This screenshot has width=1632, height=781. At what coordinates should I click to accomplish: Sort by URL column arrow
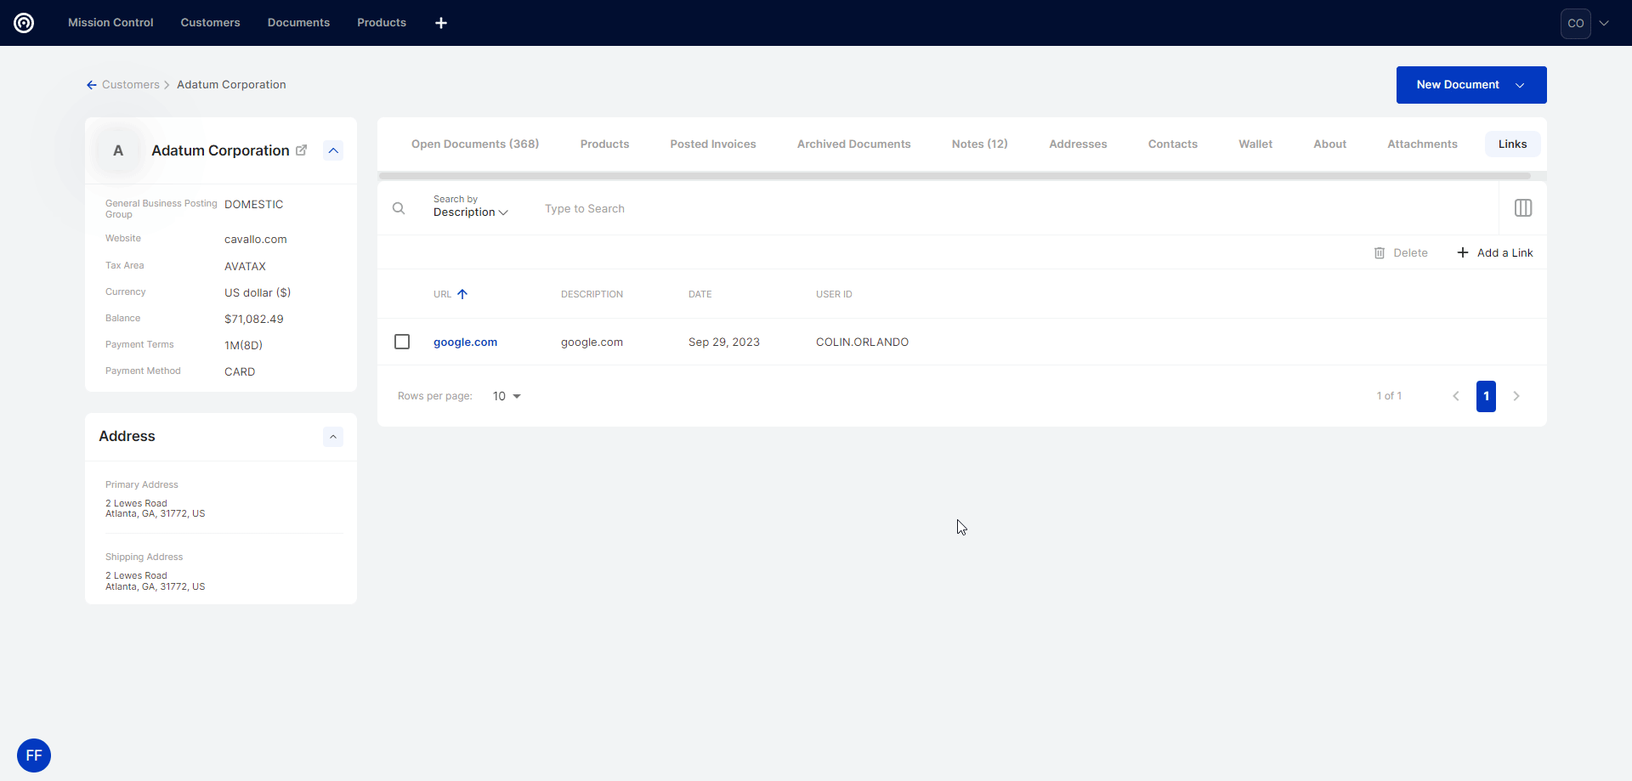tap(462, 294)
